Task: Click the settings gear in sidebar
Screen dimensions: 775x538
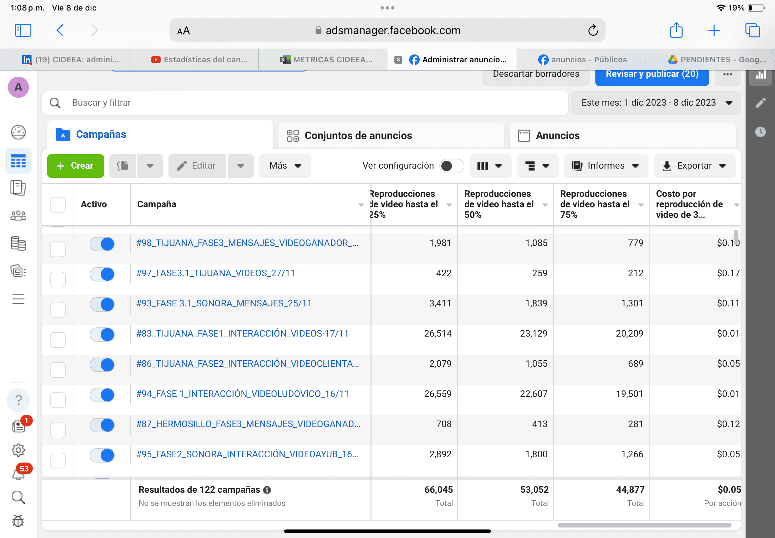Action: [18, 450]
